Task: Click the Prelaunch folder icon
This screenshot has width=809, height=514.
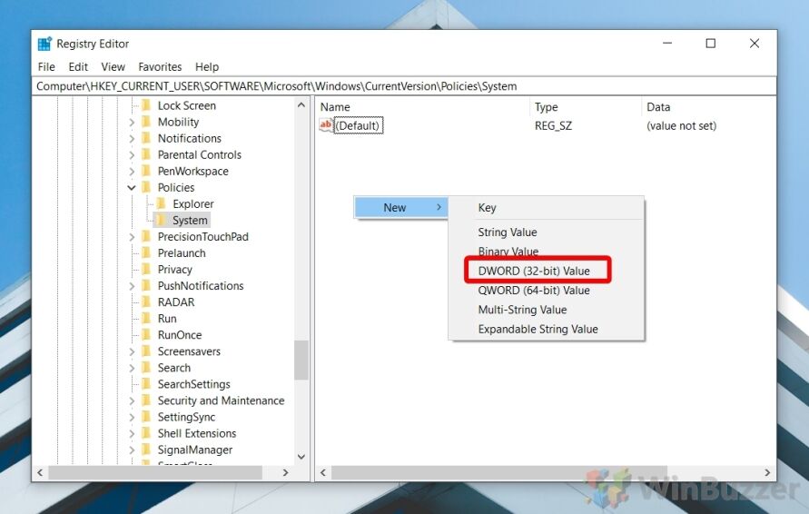Action: click(x=146, y=252)
